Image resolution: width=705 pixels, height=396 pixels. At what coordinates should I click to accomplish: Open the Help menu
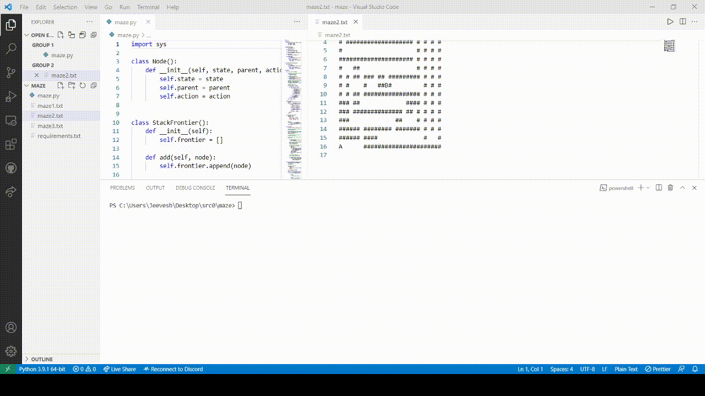point(173,7)
